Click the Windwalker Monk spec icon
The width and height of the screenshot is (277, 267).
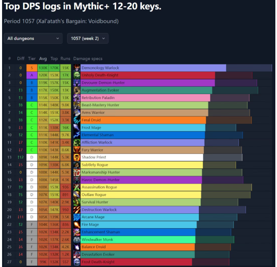77,239
